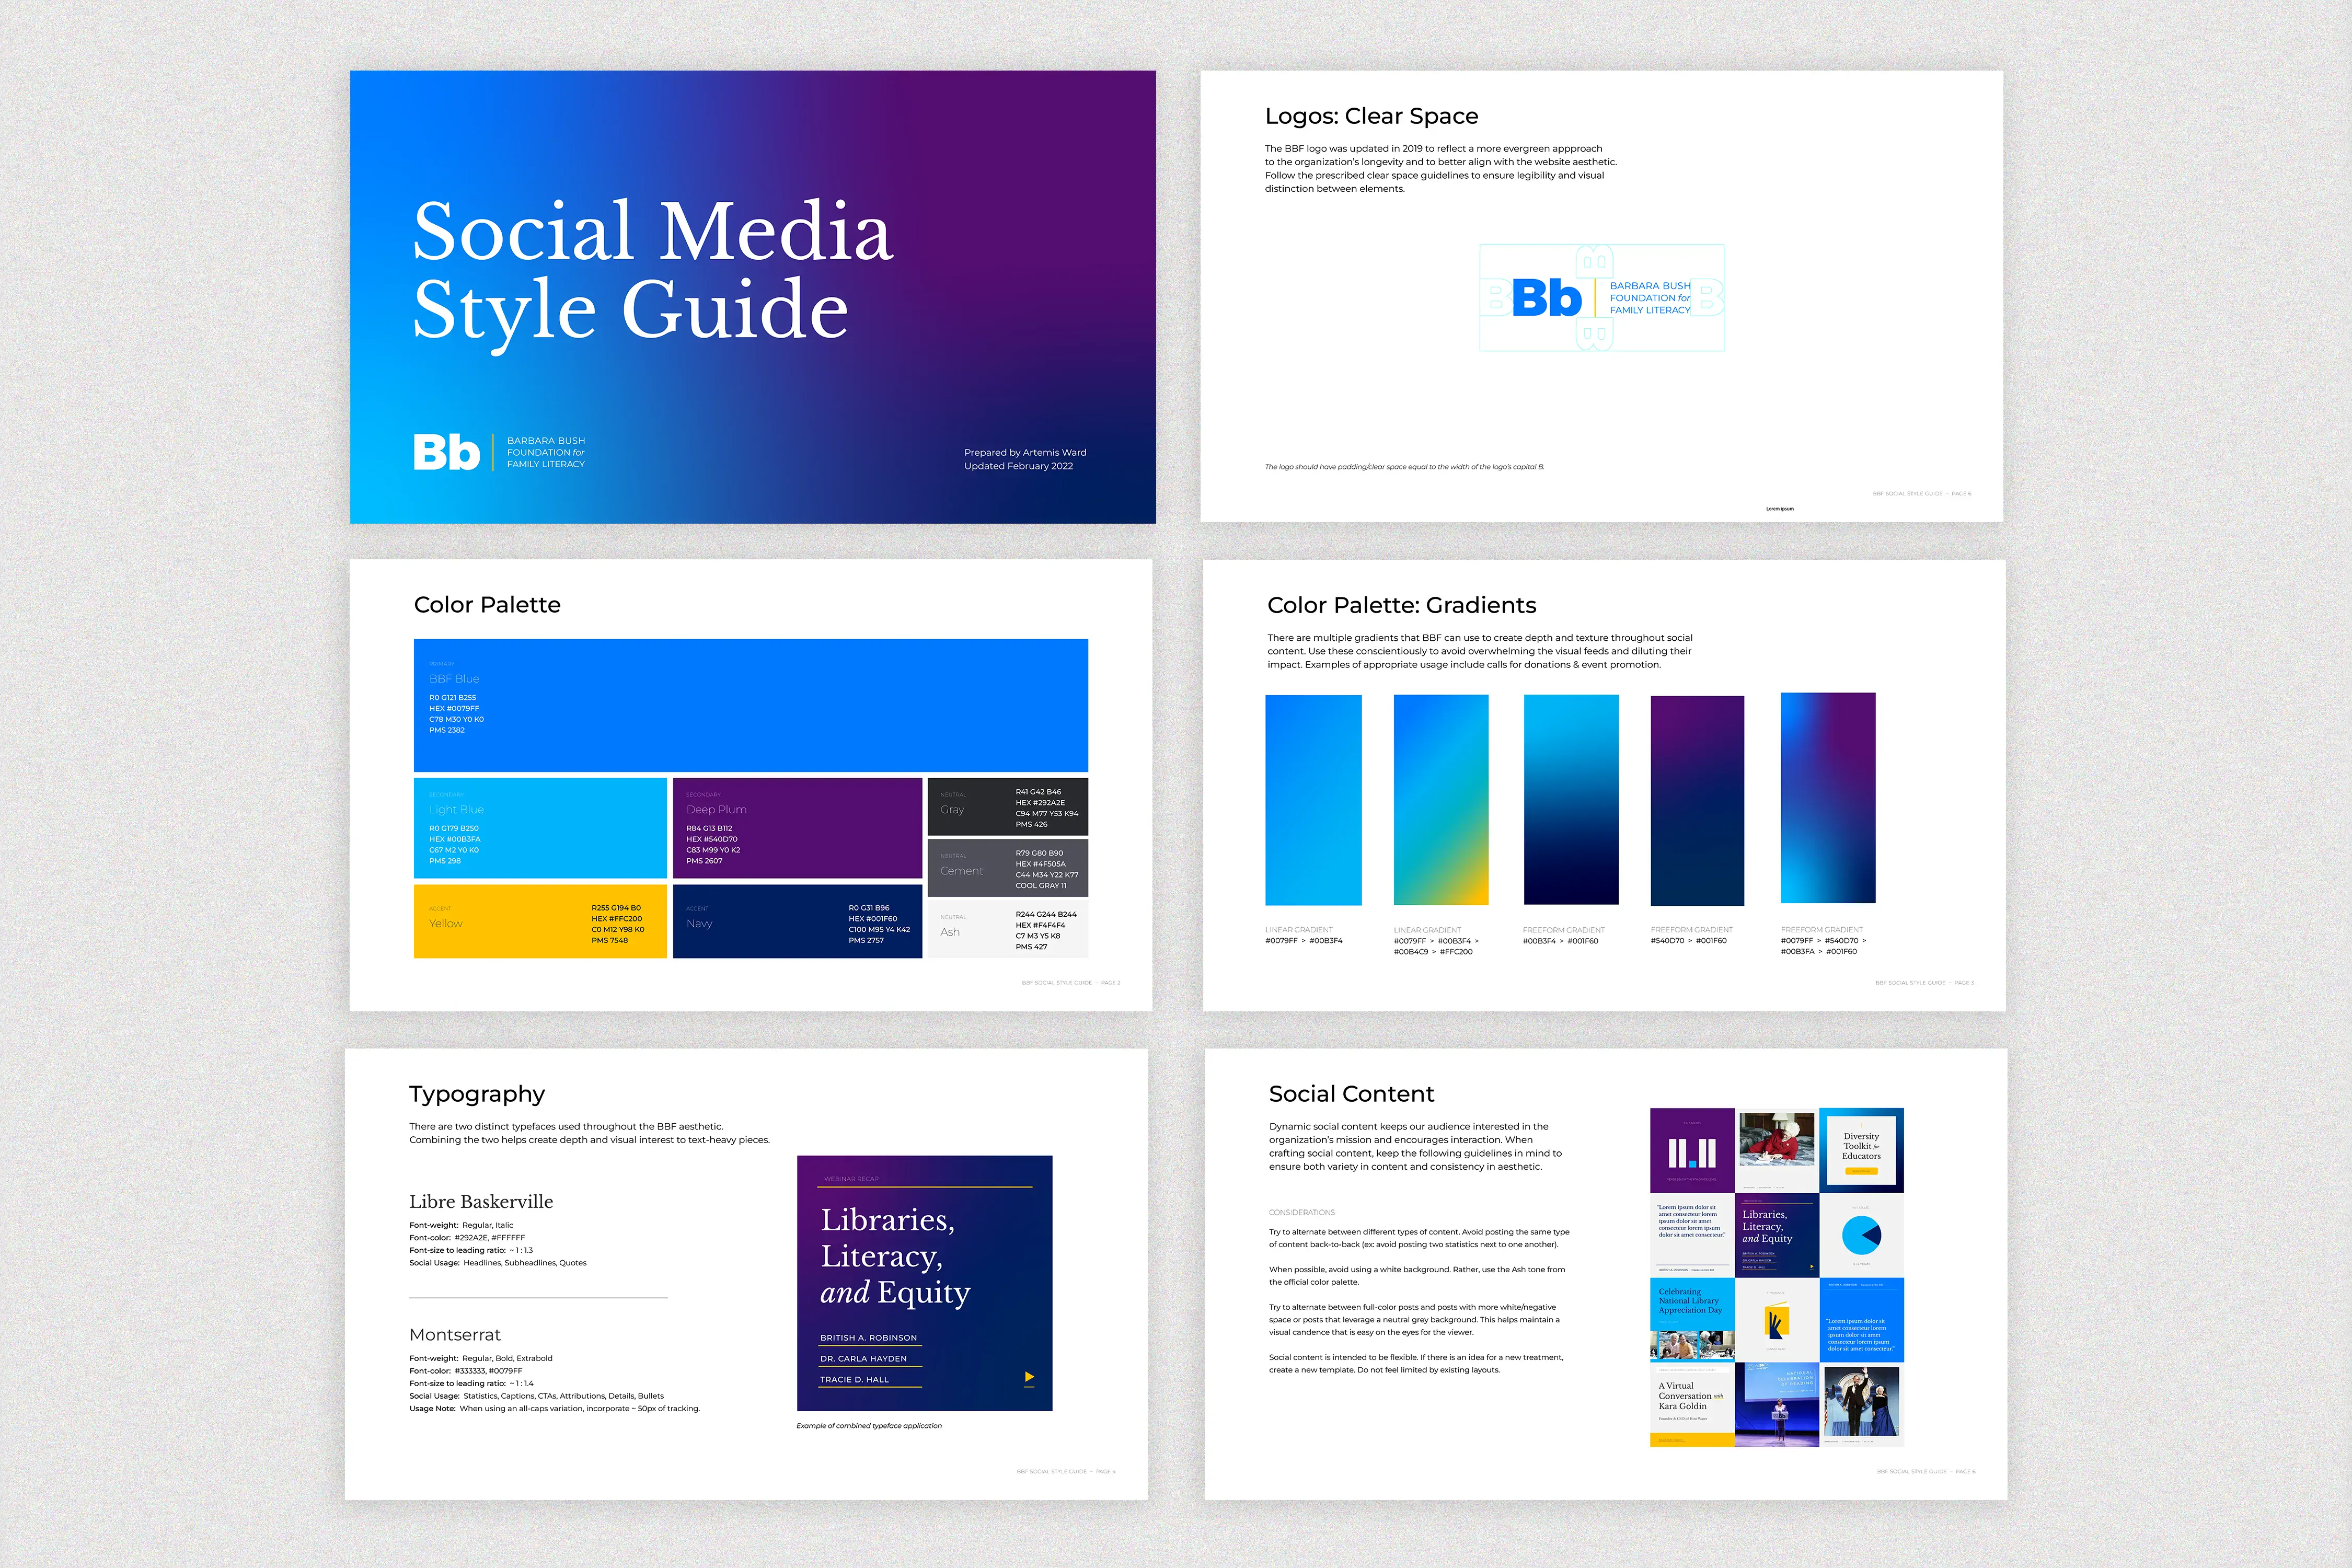Click the 'Libre Baskerville' typeface name
Image resolution: width=2352 pixels, height=1568 pixels.
(x=481, y=1202)
